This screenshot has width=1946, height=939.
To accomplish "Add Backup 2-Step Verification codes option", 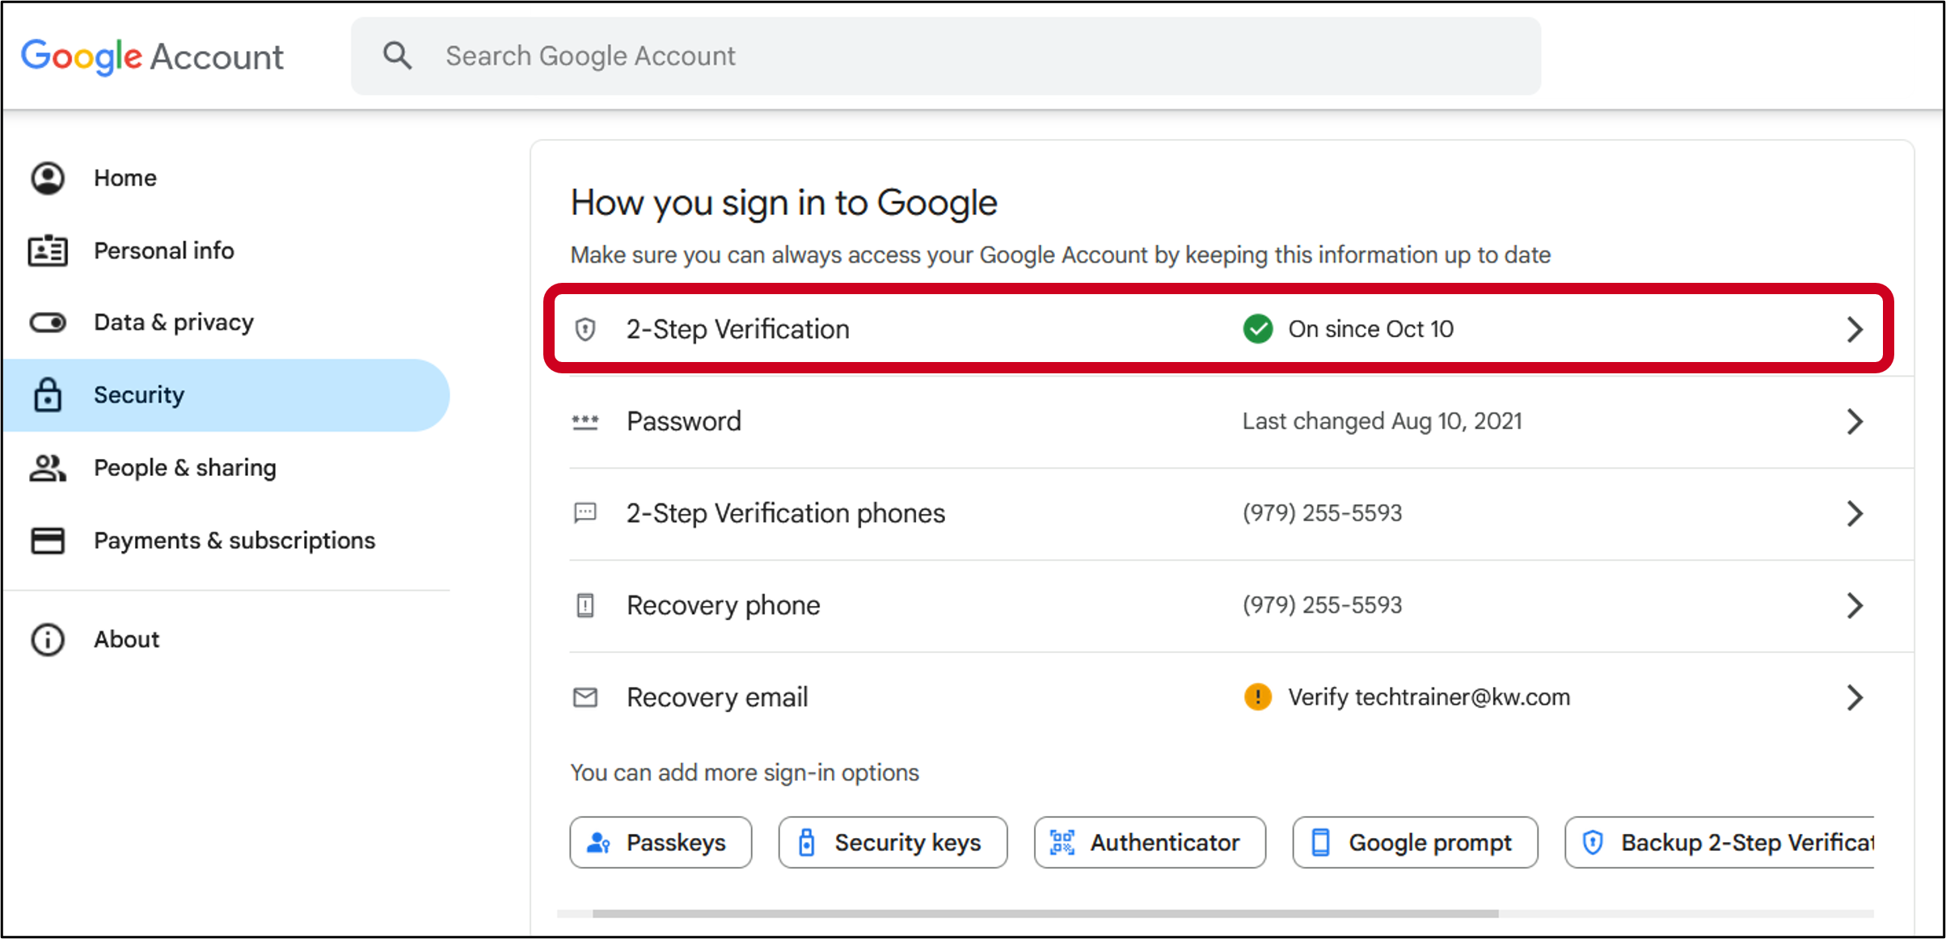I will click(x=1720, y=843).
